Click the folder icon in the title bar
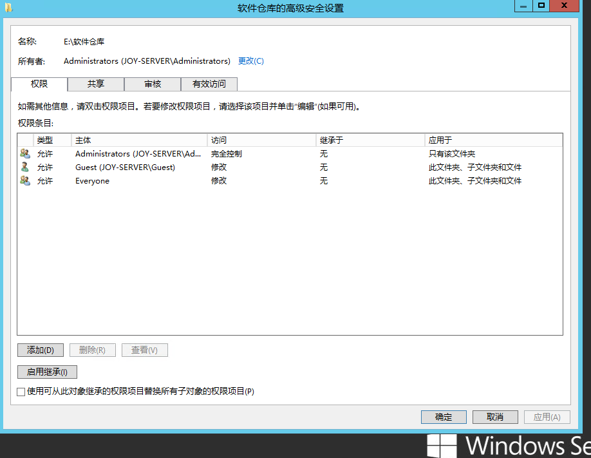 [x=10, y=8]
